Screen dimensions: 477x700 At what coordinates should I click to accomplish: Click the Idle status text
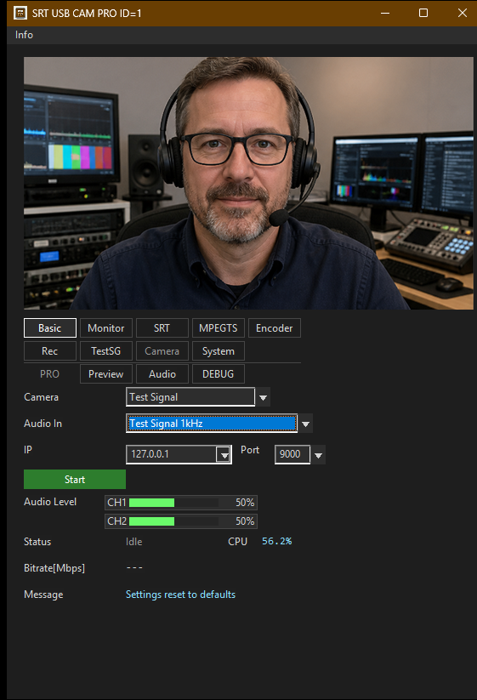point(133,542)
